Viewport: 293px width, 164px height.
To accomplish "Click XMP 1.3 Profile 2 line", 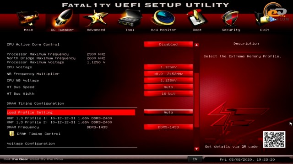I will [x=59, y=122].
